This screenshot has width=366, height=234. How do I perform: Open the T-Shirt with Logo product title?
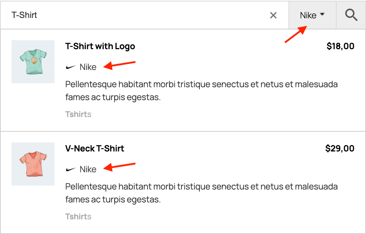coord(100,46)
